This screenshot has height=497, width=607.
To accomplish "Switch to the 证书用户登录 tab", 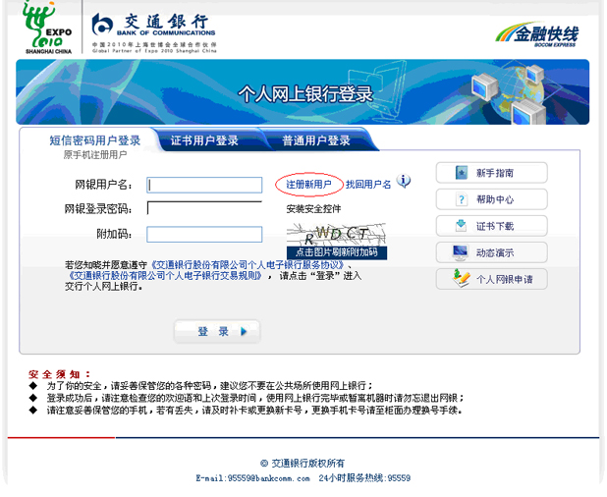I will tap(204, 140).
